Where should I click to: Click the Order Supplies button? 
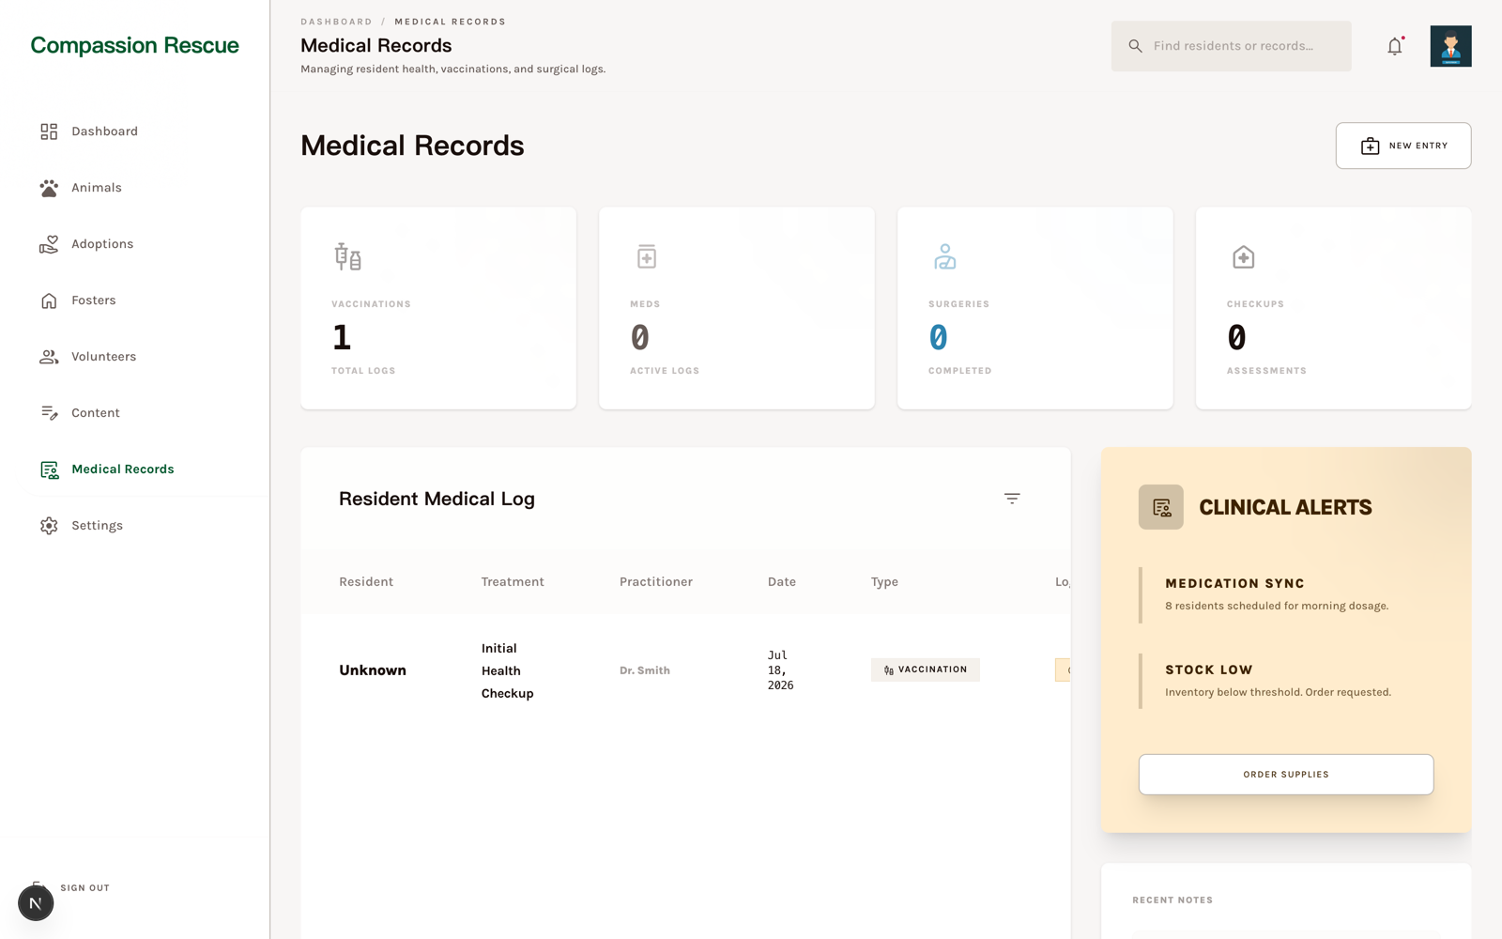click(1286, 775)
